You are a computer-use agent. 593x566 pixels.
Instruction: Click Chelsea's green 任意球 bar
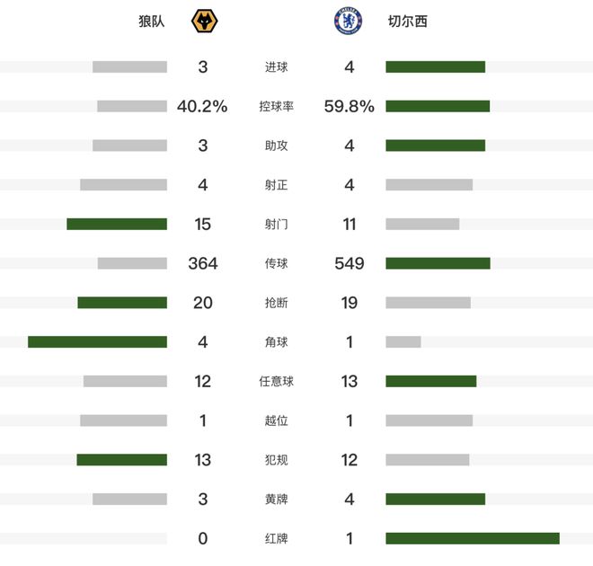[x=431, y=381]
